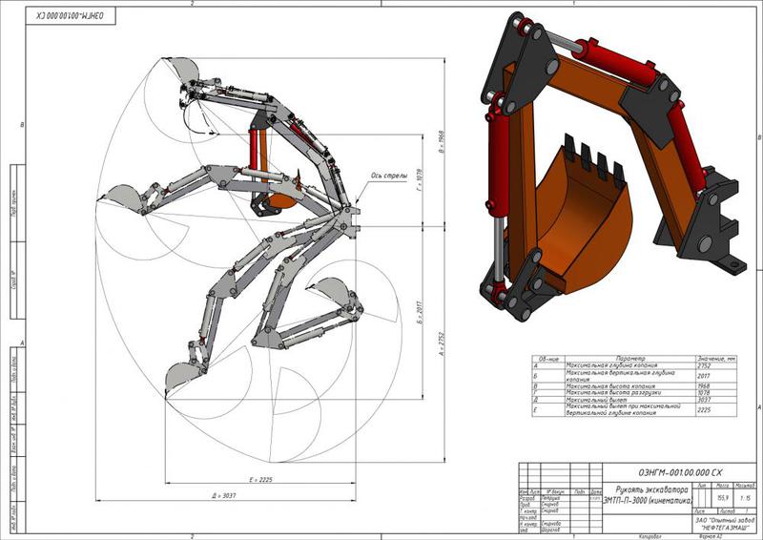The width and height of the screenshot is (763, 540).
Task: Click the "Д = 3037" dimension label
Action: (221, 496)
